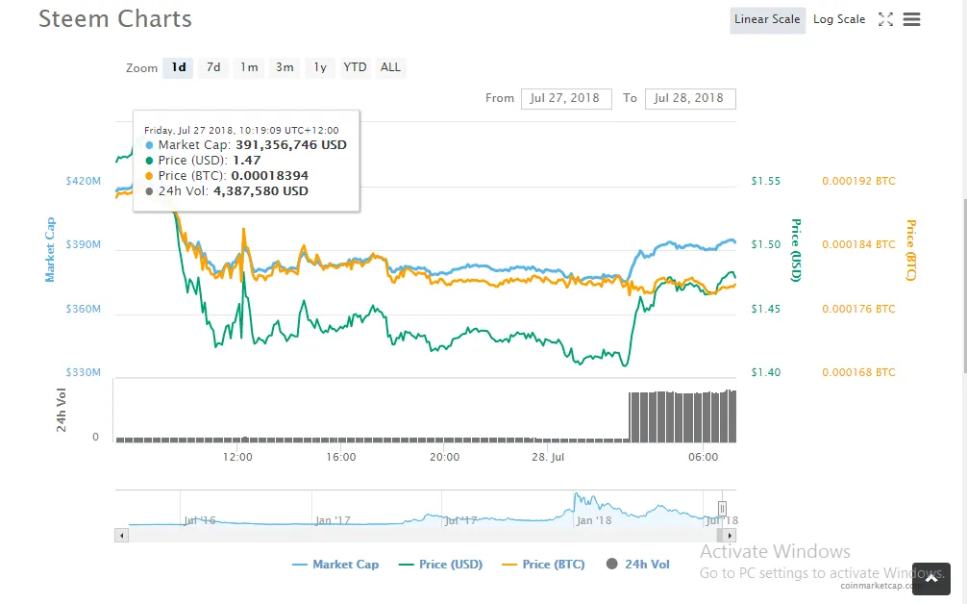Viewport: 967px width, 604px height.
Task: Click tooltip Price (BTC) value 0.00018394
Action: 269,176
